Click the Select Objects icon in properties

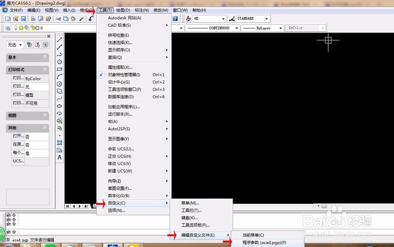click(x=37, y=45)
